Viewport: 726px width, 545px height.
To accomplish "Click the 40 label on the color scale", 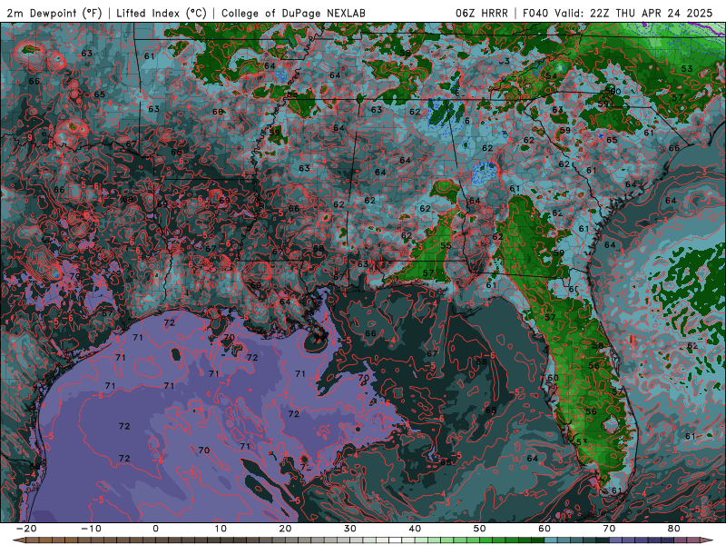I will pyautogui.click(x=415, y=529).
